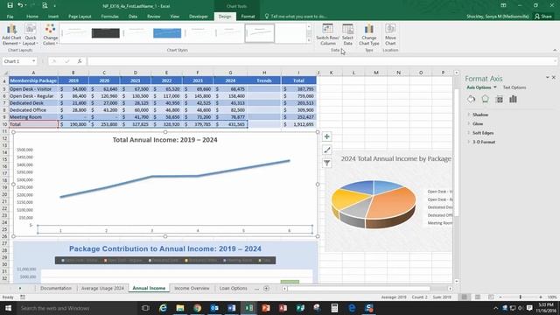Select the blue chart style thumbnail
Screen dimensions: 560x315
167,33
